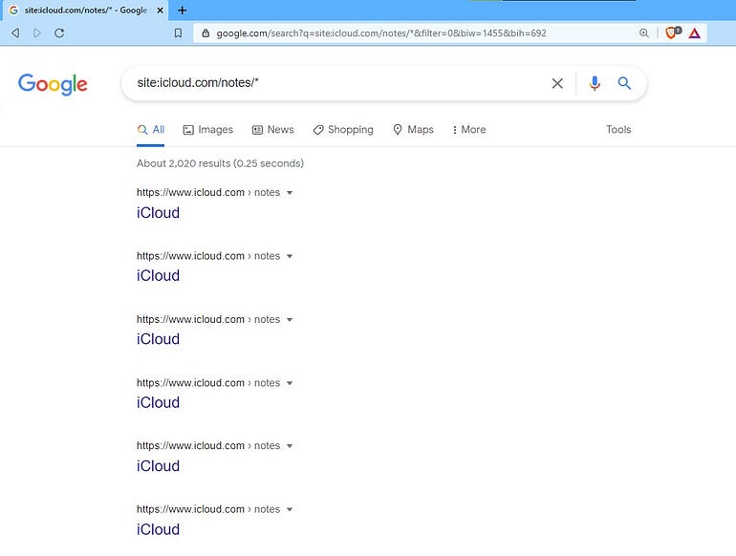Open a new tab with plus button
The image size is (736, 556).
pos(183,10)
